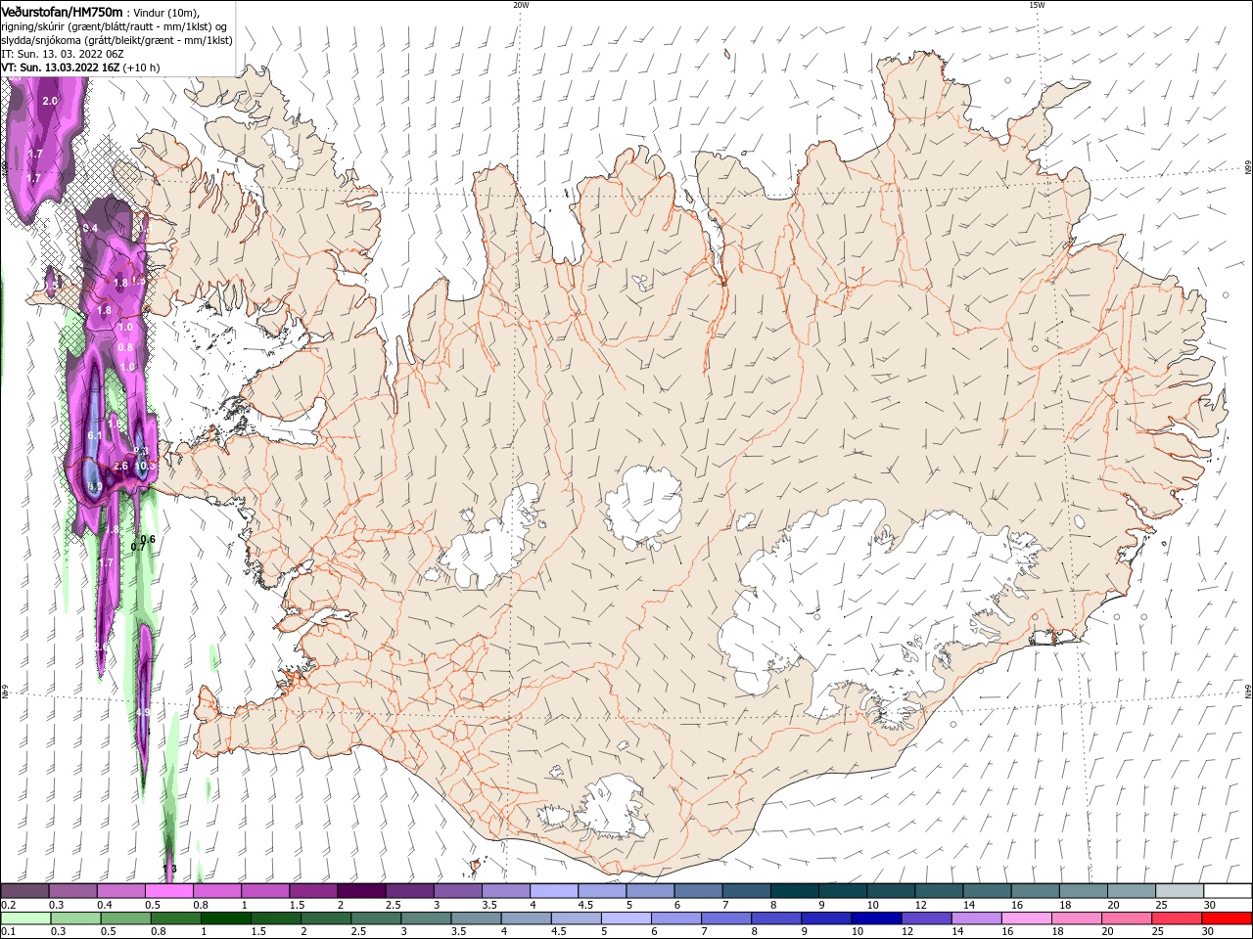Pick the bright red legend swatch at 30
1253x939 pixels.
pos(1227,918)
